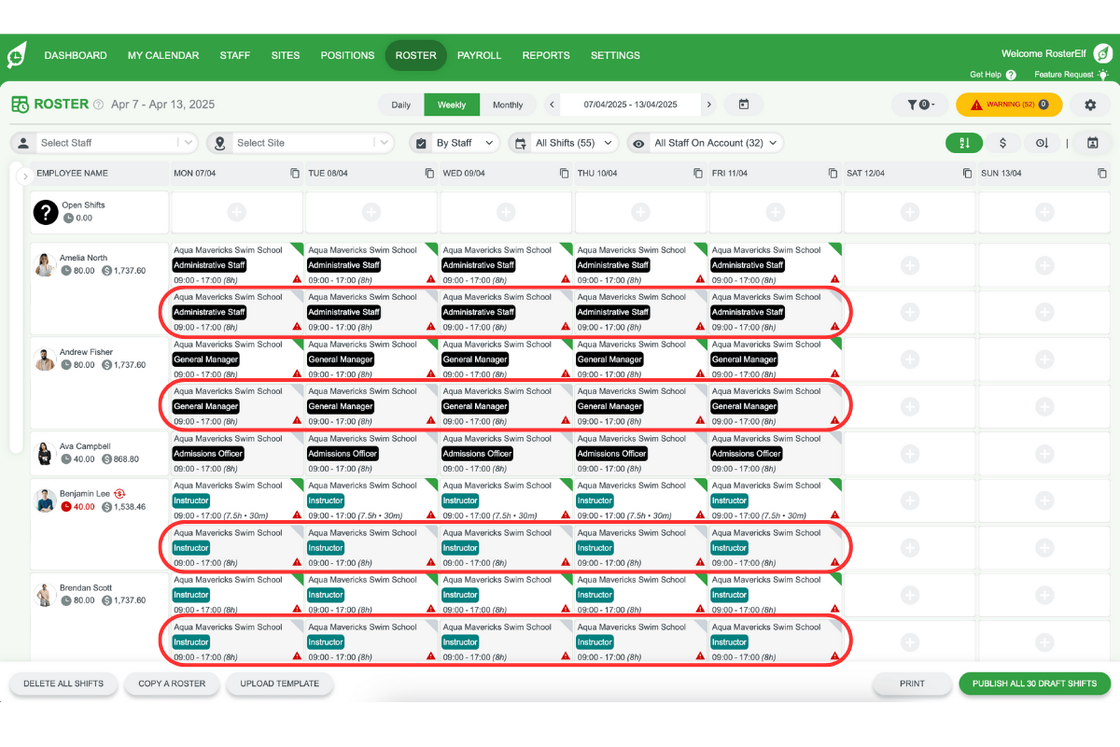The width and height of the screenshot is (1120, 747).
Task: Sort by hours using clock-arrow icon
Action: [1043, 143]
